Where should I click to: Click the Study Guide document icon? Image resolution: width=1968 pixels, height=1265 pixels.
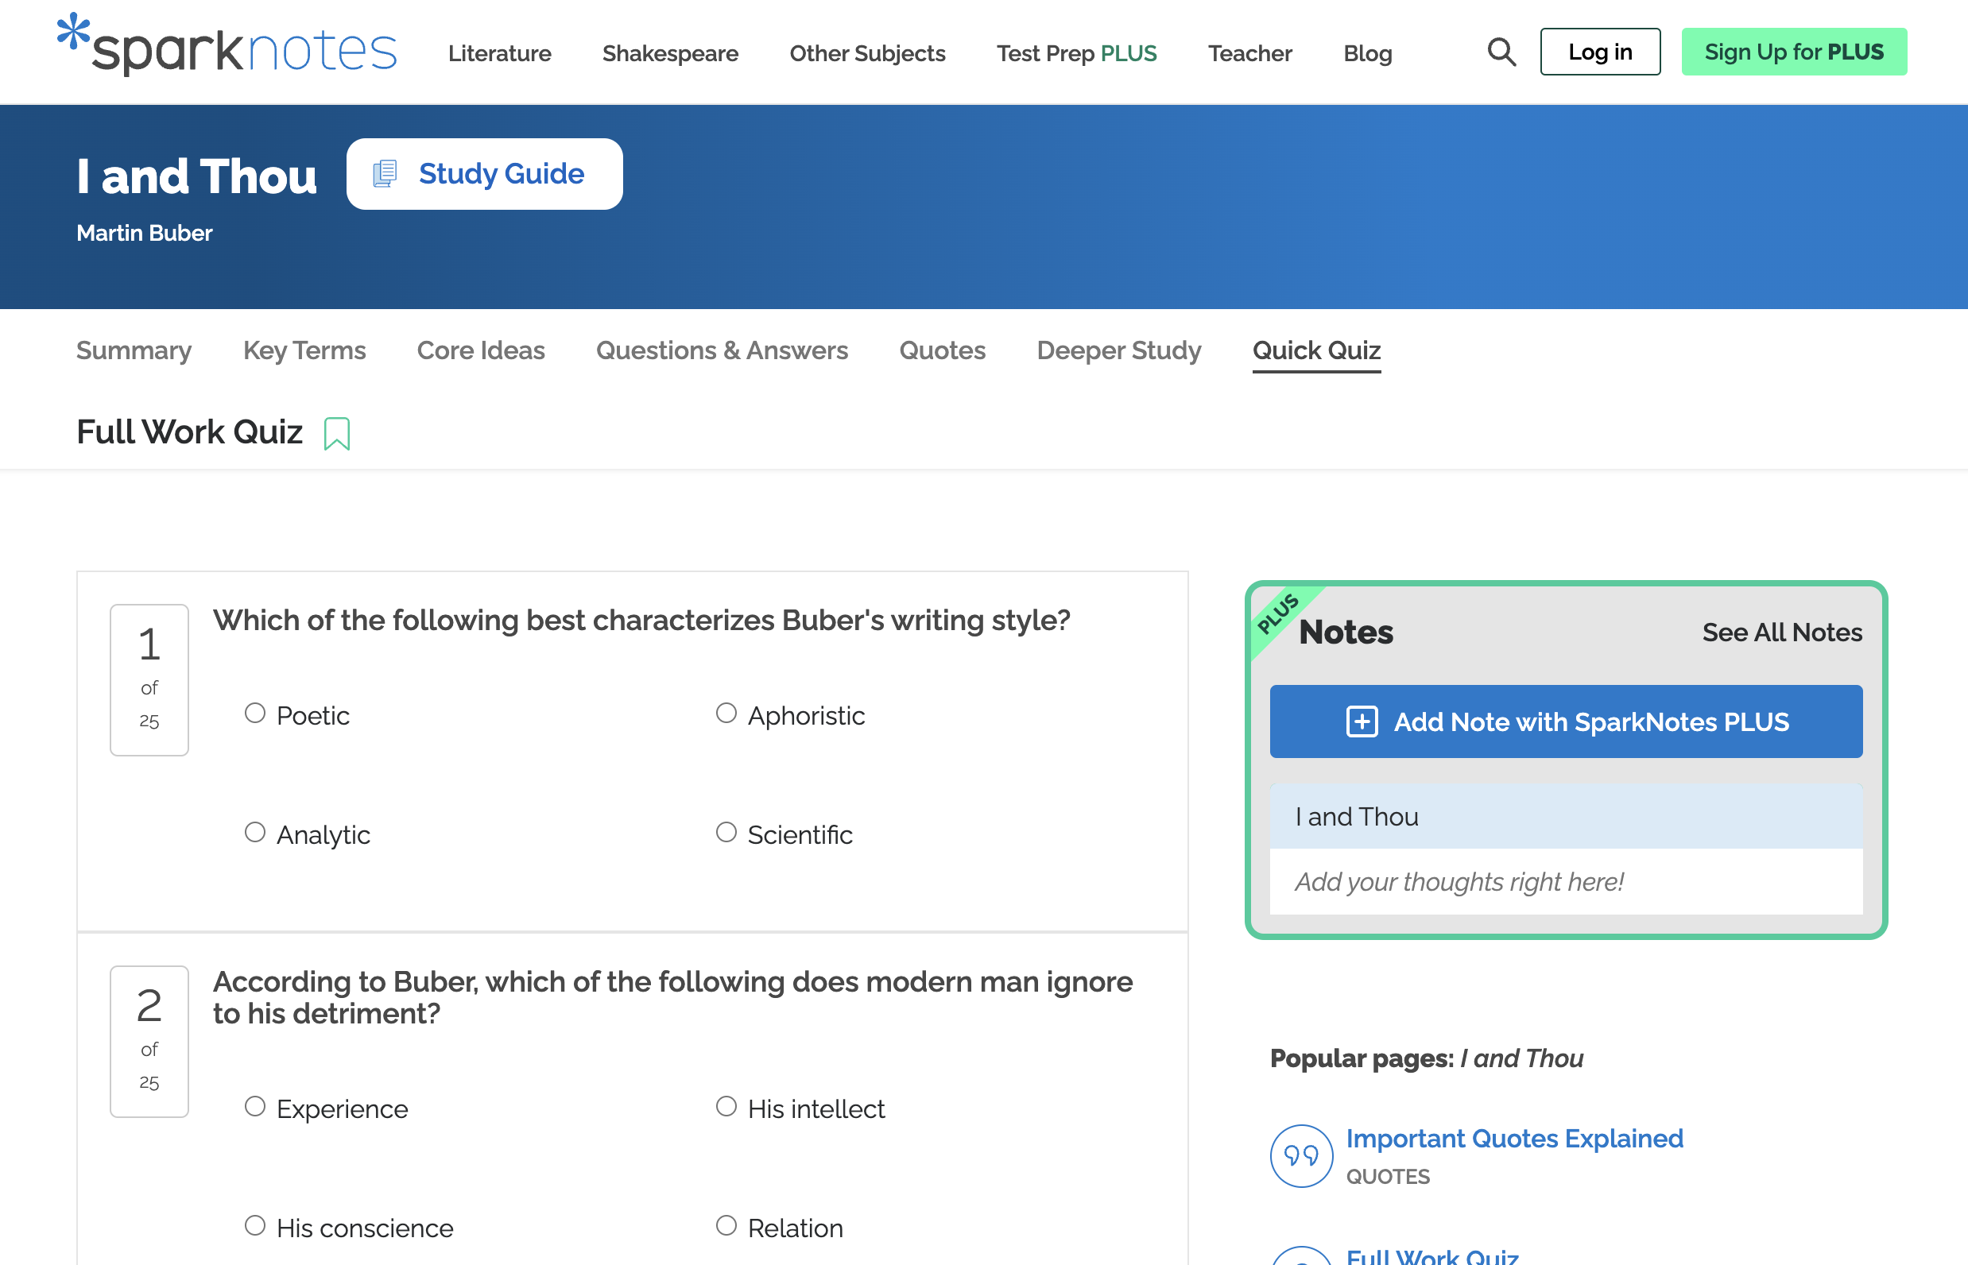pyautogui.click(x=385, y=174)
